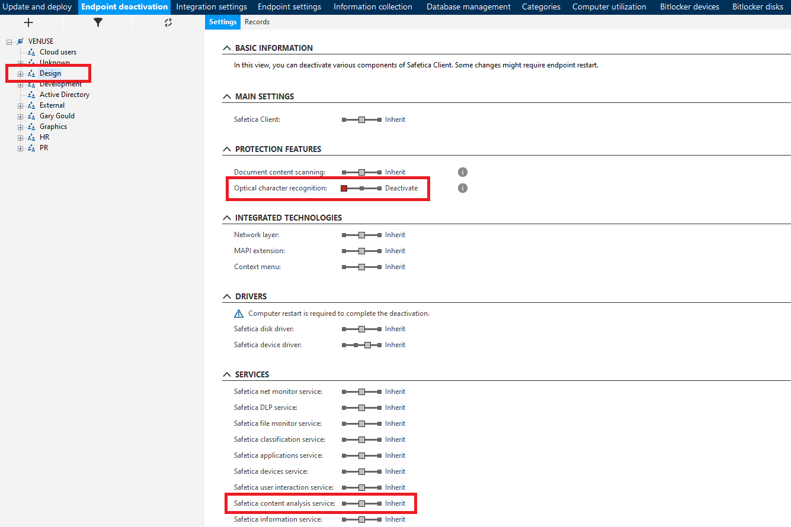Click the plus add icon in the sidebar
This screenshot has width=791, height=527.
(x=28, y=22)
